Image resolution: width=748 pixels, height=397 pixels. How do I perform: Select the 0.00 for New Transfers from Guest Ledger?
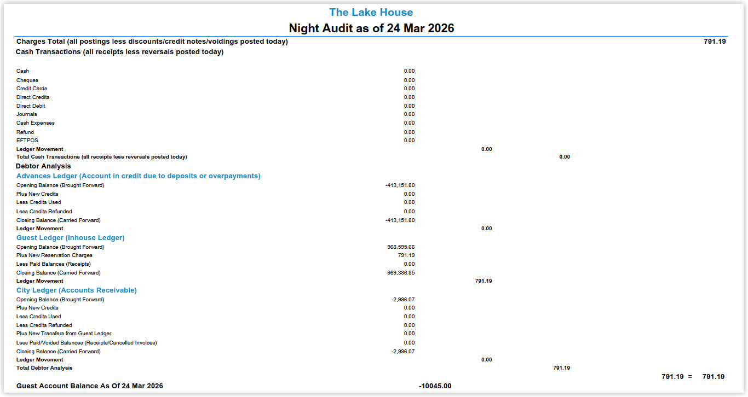click(409, 334)
